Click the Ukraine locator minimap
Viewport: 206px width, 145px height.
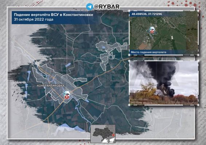coord(103,134)
